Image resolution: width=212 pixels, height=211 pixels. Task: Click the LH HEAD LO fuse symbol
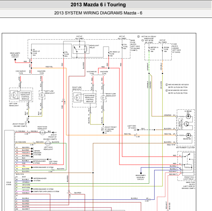(x=32, y=51)
